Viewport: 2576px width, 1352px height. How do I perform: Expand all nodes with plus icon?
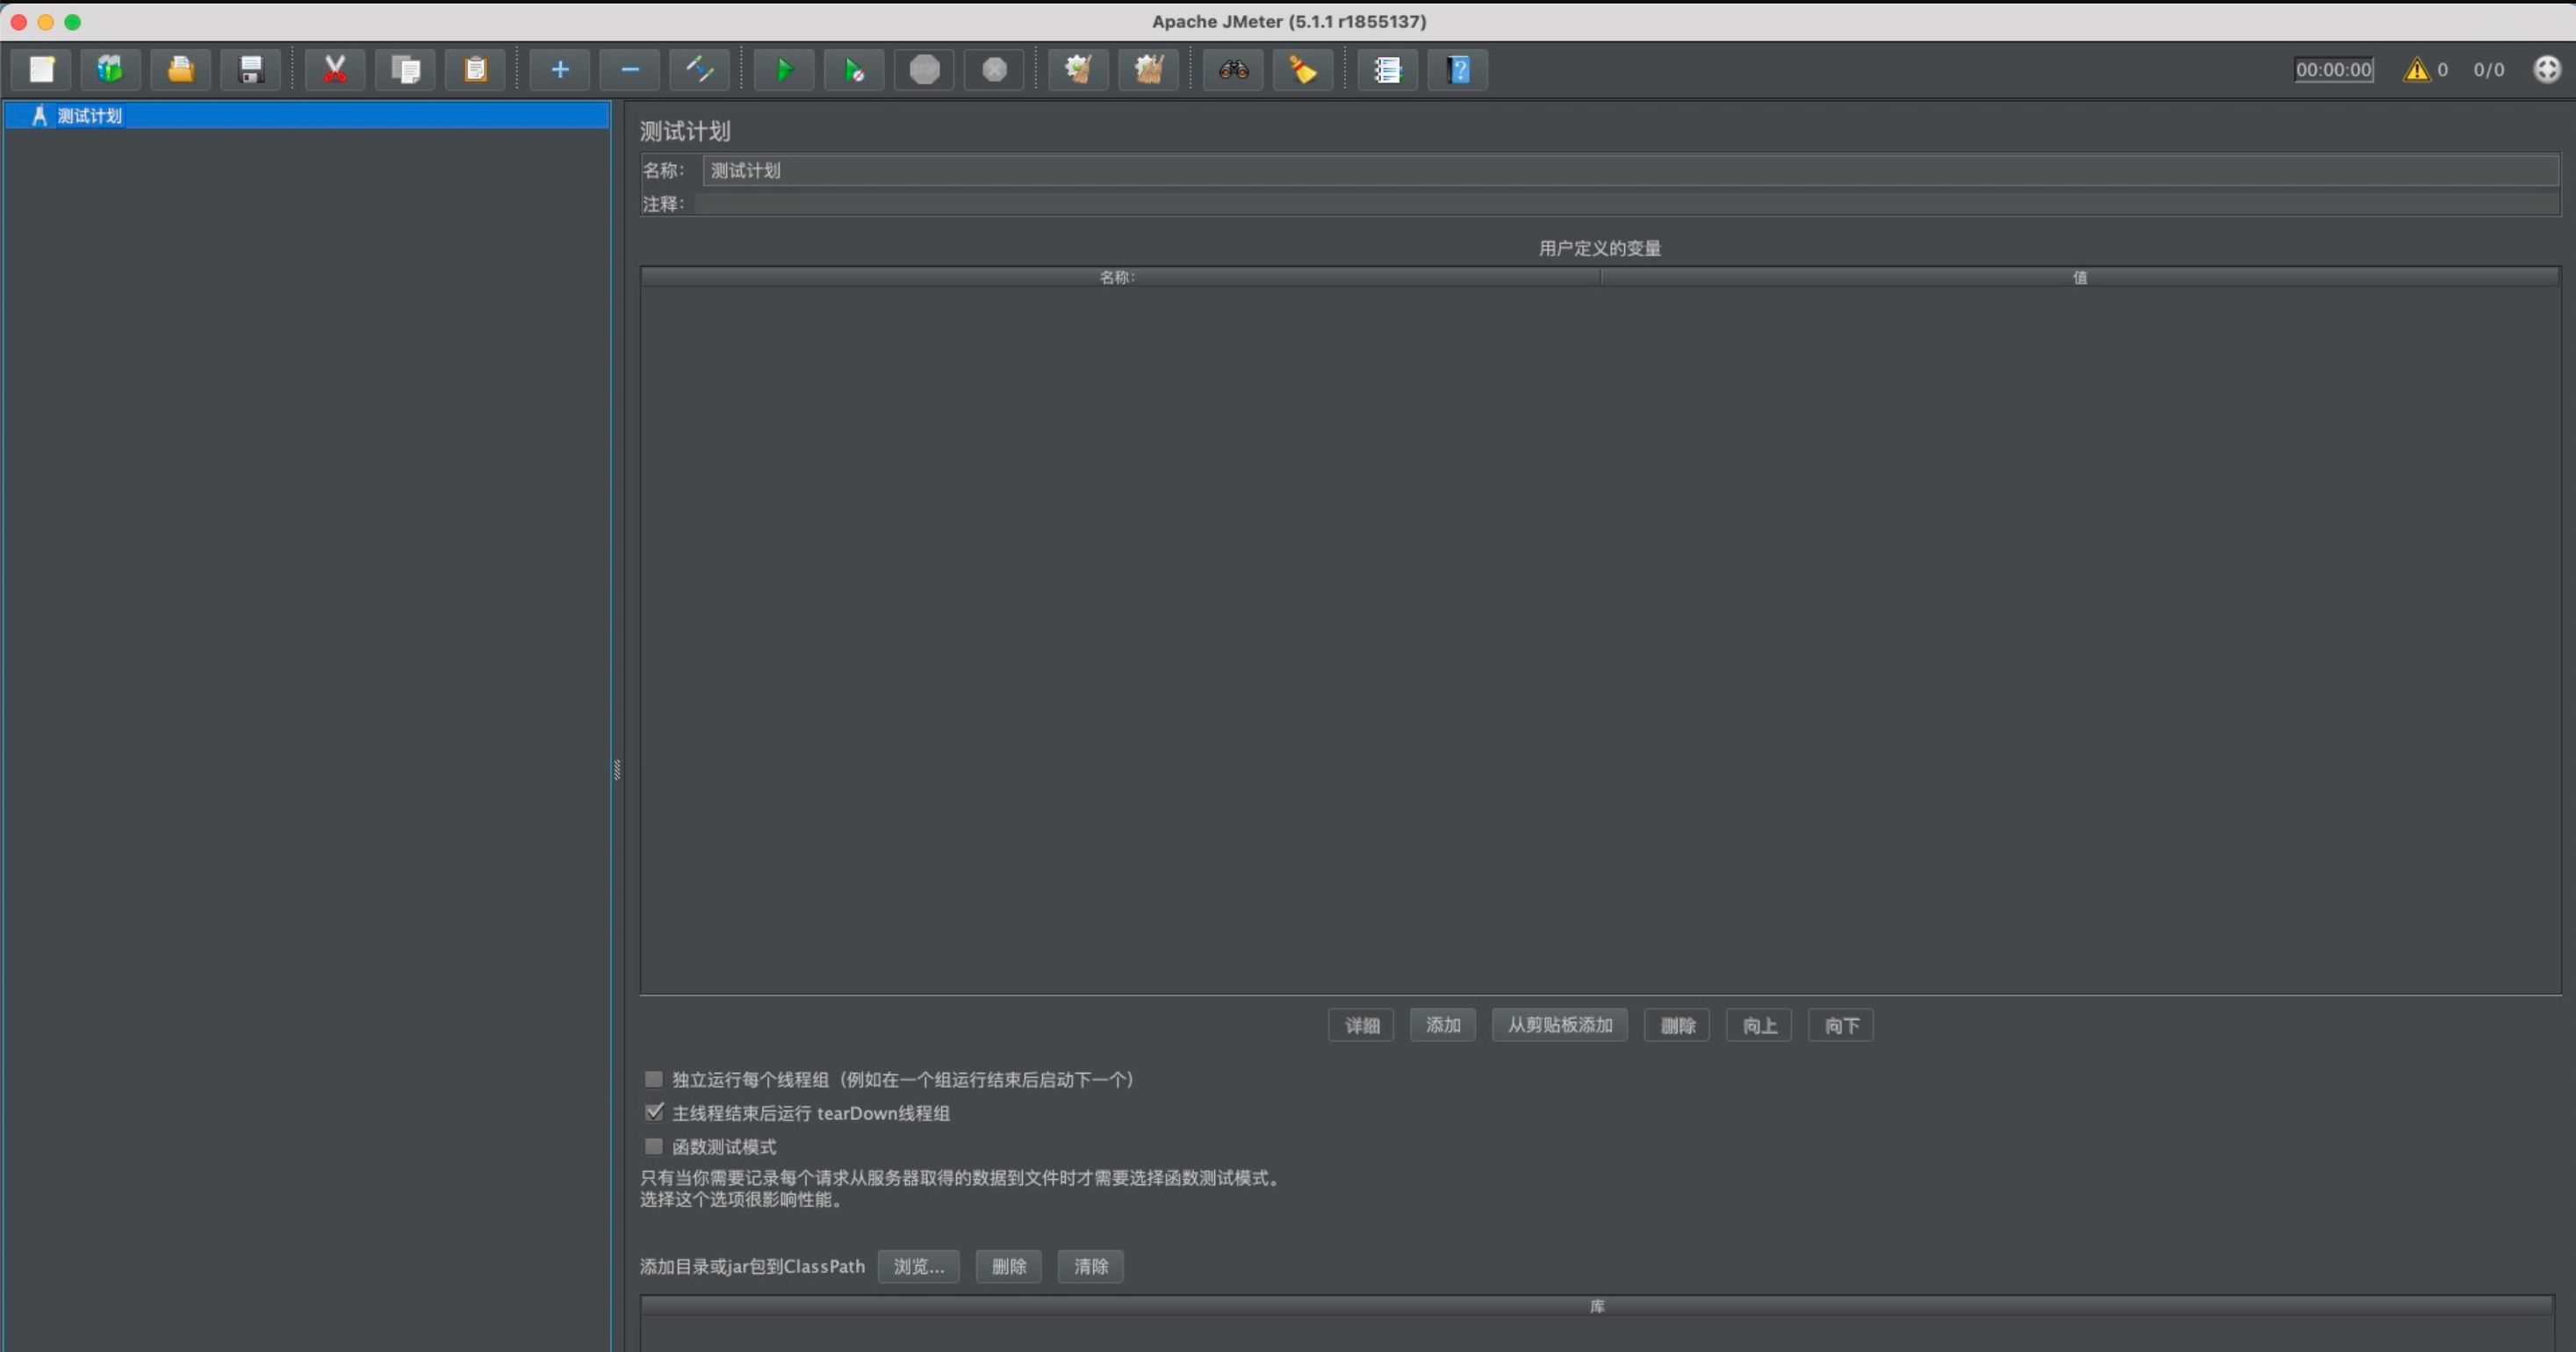click(x=560, y=70)
